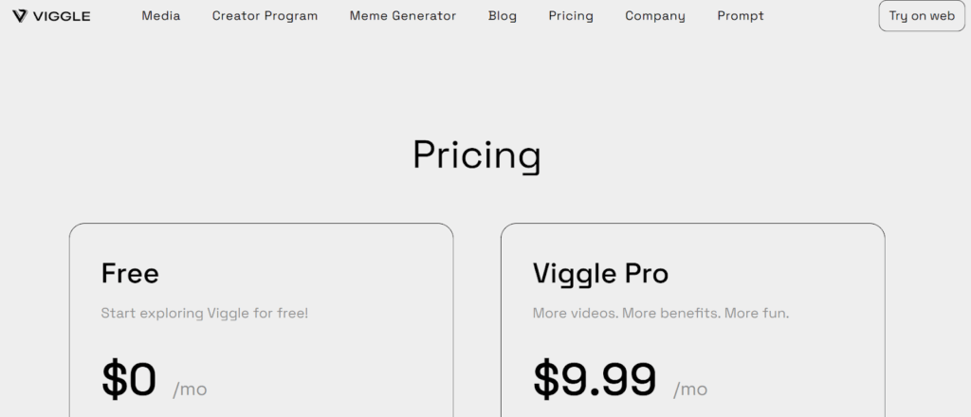This screenshot has width=971, height=417.
Task: Click the Viggle V logo icon
Action: pyautogui.click(x=19, y=16)
